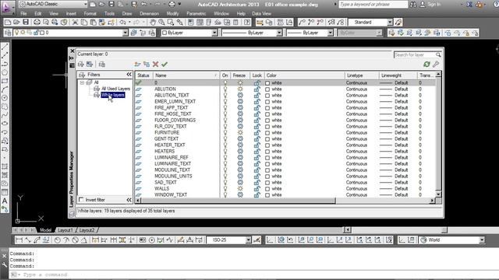Open the layer name dropdown showing 0

125,33
